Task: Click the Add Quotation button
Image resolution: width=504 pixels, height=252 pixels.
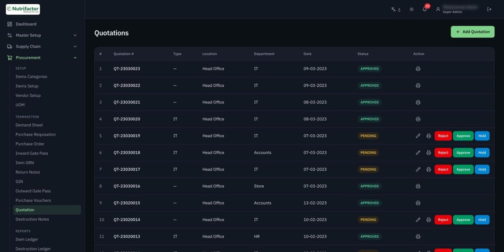Action: (472, 32)
